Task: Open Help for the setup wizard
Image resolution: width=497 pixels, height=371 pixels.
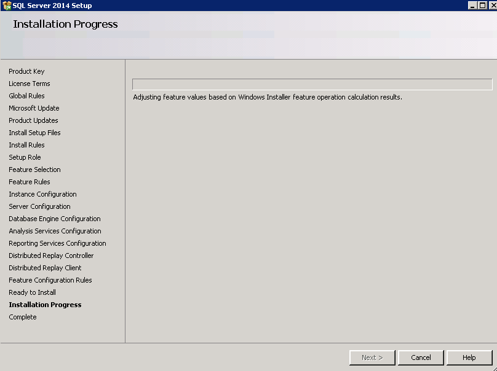Action: 469,357
